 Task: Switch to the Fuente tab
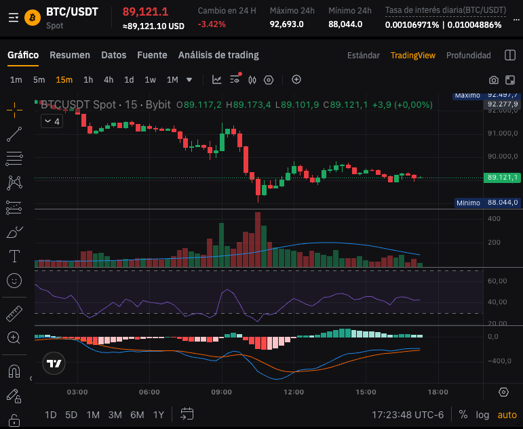[x=152, y=55]
